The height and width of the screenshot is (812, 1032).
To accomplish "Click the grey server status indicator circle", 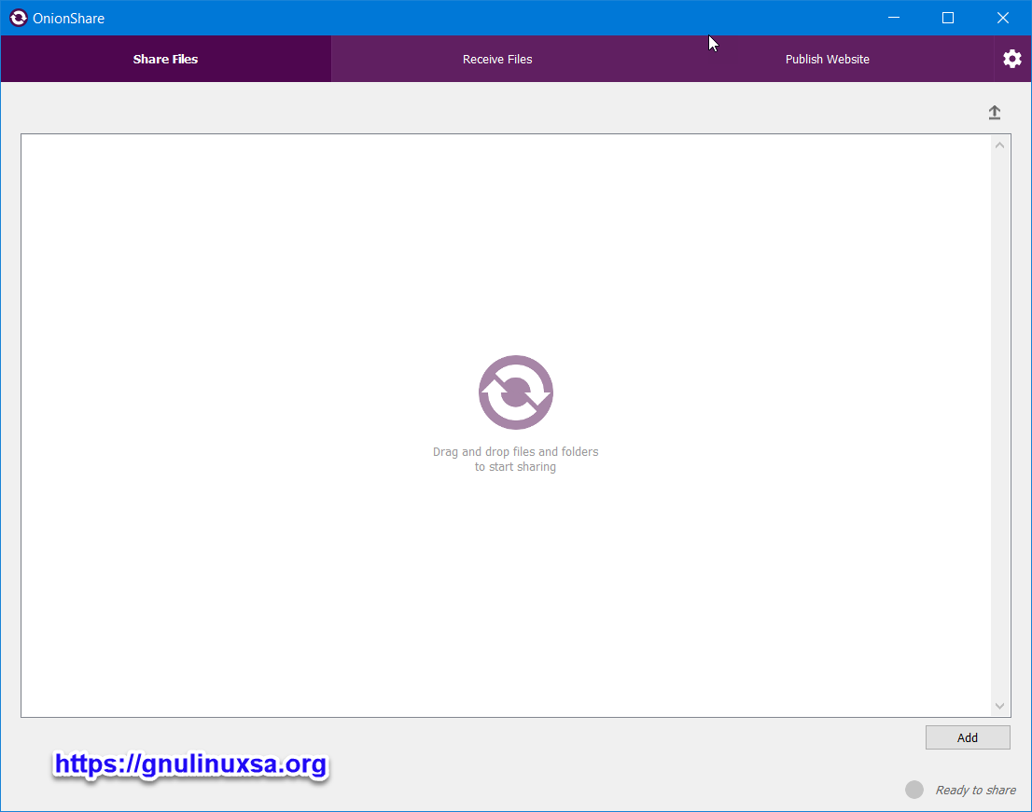I will [914, 790].
